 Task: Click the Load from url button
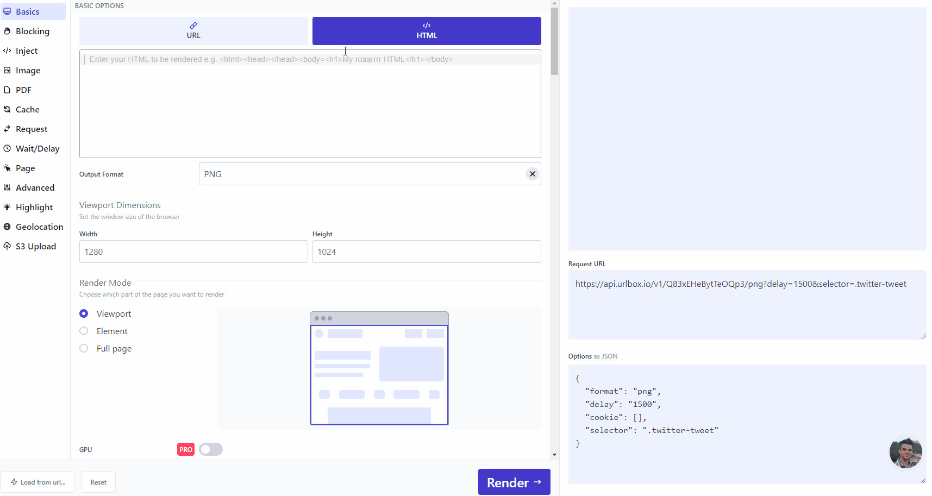[x=37, y=482]
